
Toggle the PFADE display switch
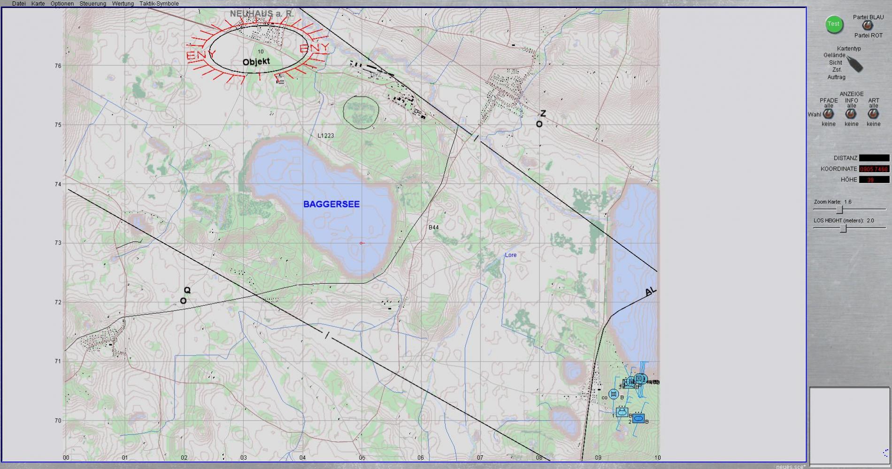[x=829, y=114]
